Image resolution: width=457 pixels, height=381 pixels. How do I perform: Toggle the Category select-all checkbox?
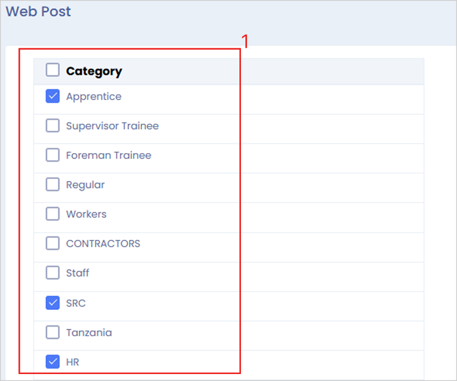point(53,71)
